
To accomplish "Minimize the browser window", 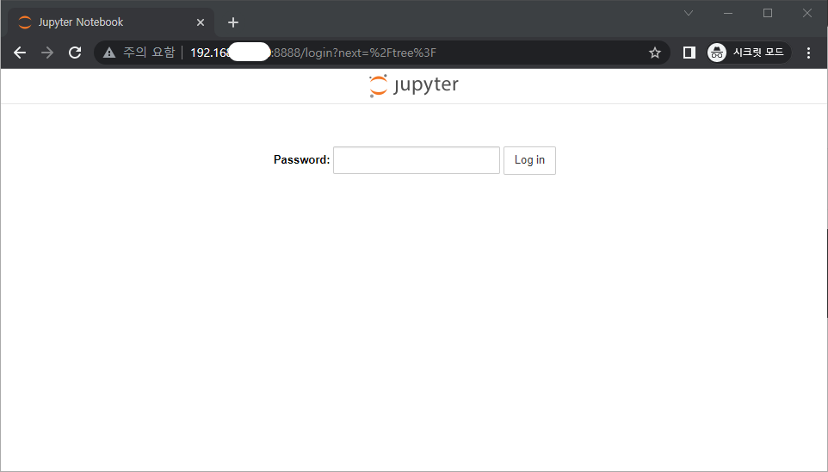I will click(x=728, y=13).
